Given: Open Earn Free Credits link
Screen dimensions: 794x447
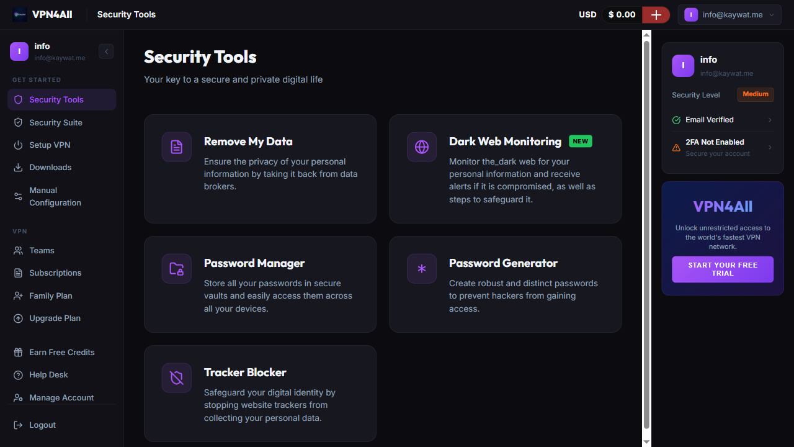Looking at the screenshot, I should click(x=62, y=352).
